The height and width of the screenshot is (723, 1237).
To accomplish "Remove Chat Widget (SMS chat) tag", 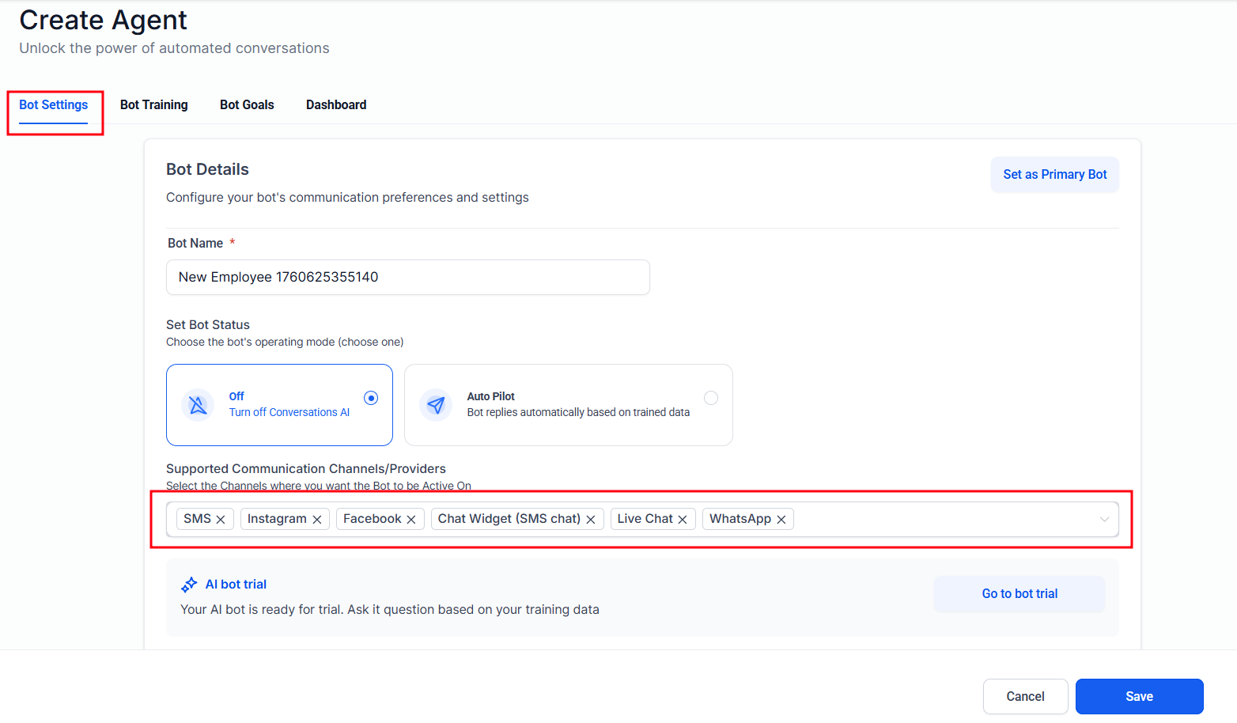I will 591,520.
